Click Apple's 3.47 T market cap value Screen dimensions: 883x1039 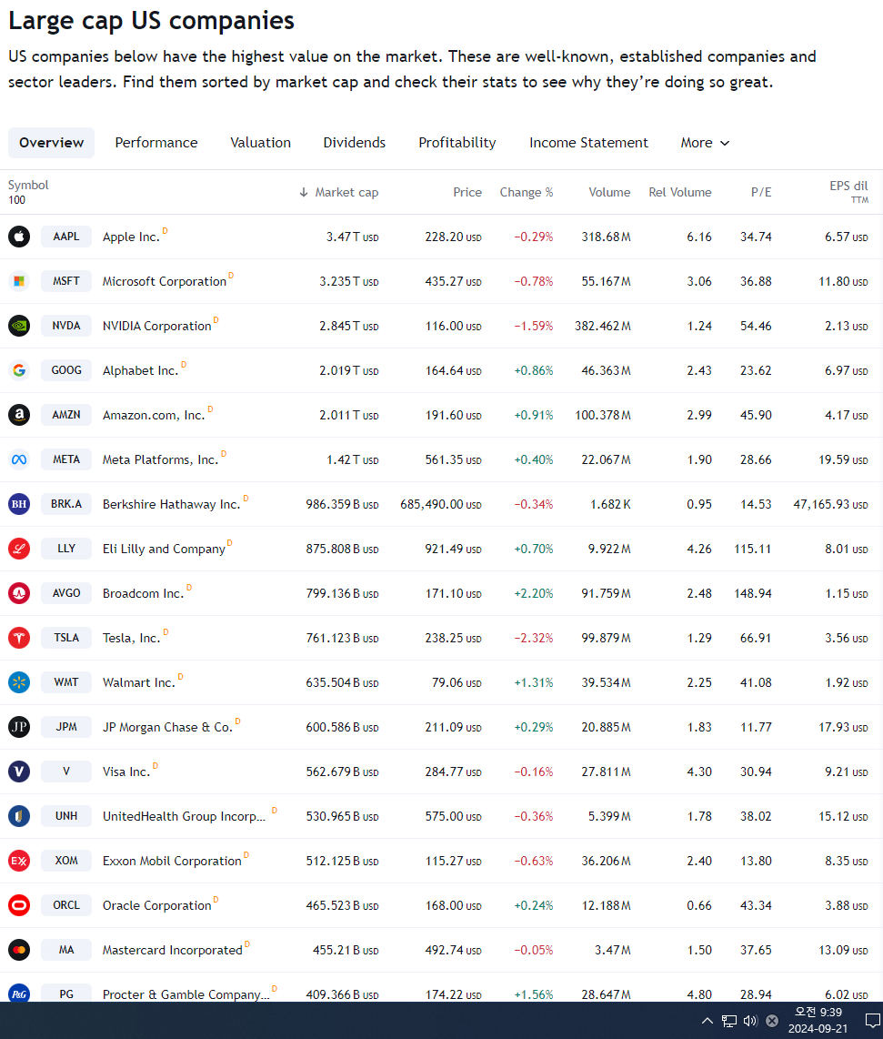(x=352, y=237)
